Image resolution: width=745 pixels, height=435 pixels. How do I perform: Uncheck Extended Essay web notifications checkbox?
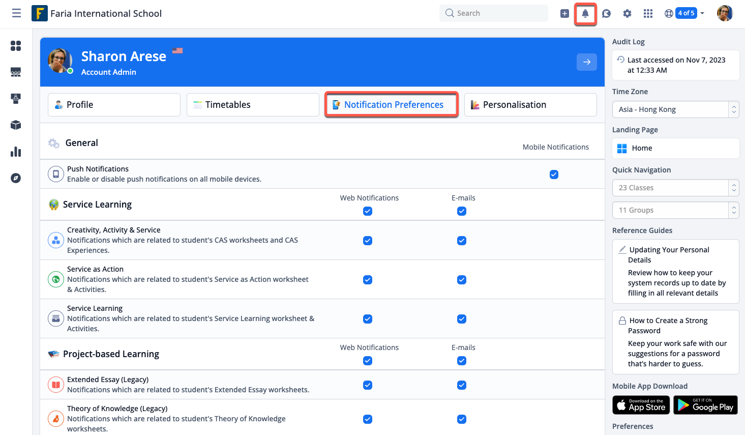tap(368, 385)
